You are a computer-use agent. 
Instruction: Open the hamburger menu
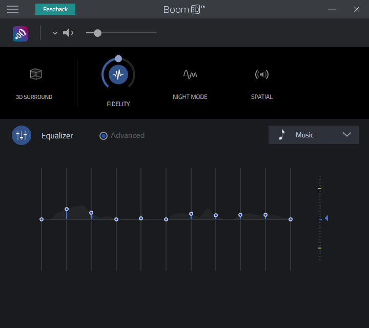13,9
